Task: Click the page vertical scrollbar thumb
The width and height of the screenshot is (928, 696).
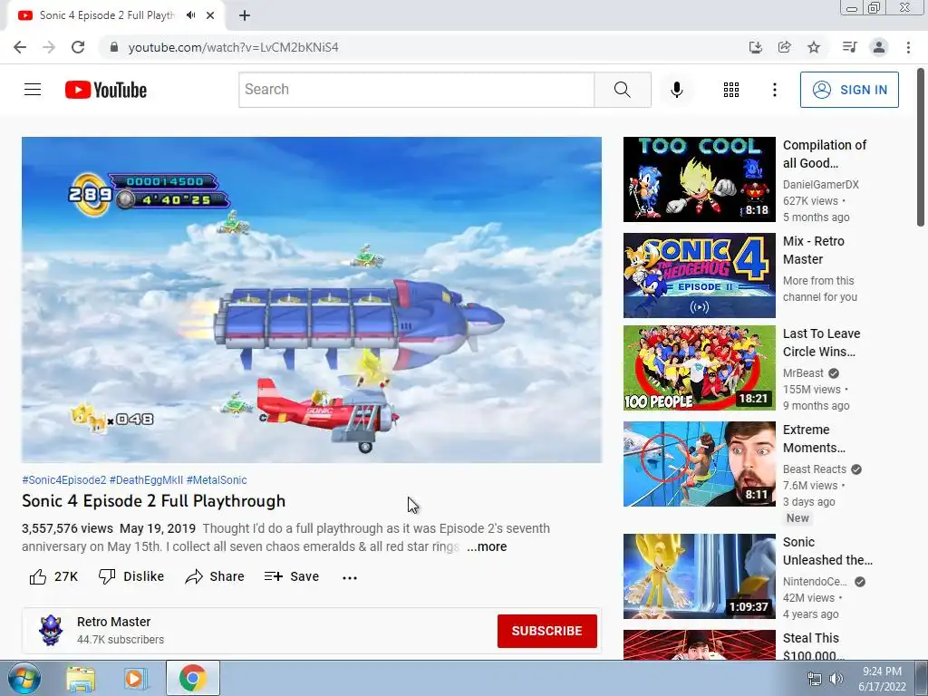Action: 921,148
